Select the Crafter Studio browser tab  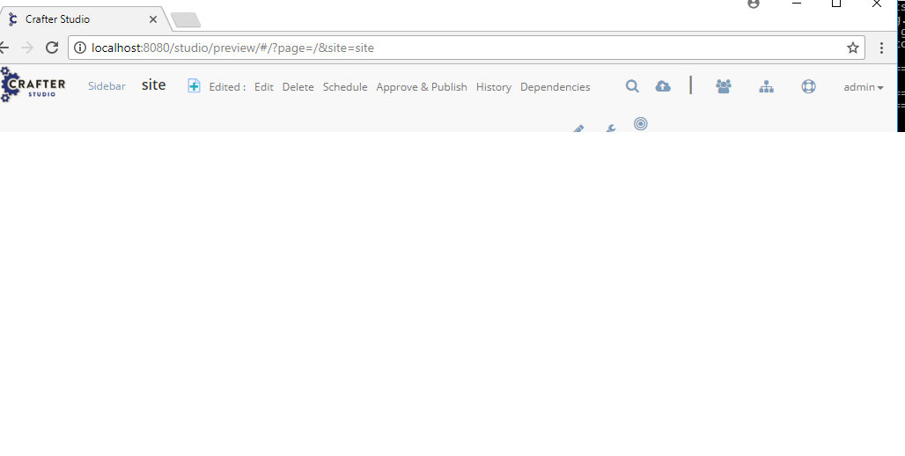[x=84, y=19]
